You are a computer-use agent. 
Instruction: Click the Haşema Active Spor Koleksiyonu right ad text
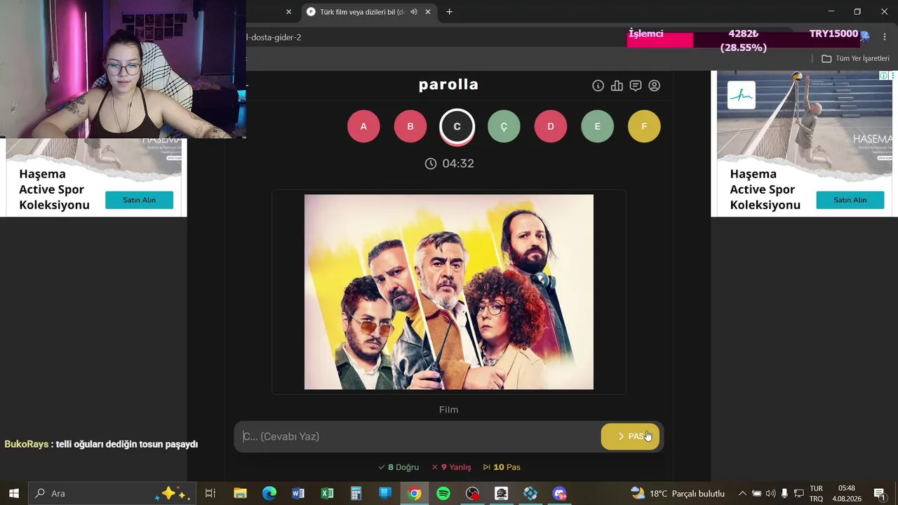765,189
